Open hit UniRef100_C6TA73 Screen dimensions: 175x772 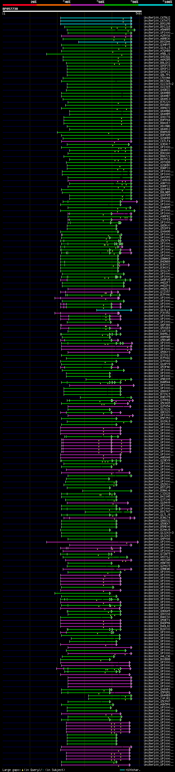click(x=157, y=21)
